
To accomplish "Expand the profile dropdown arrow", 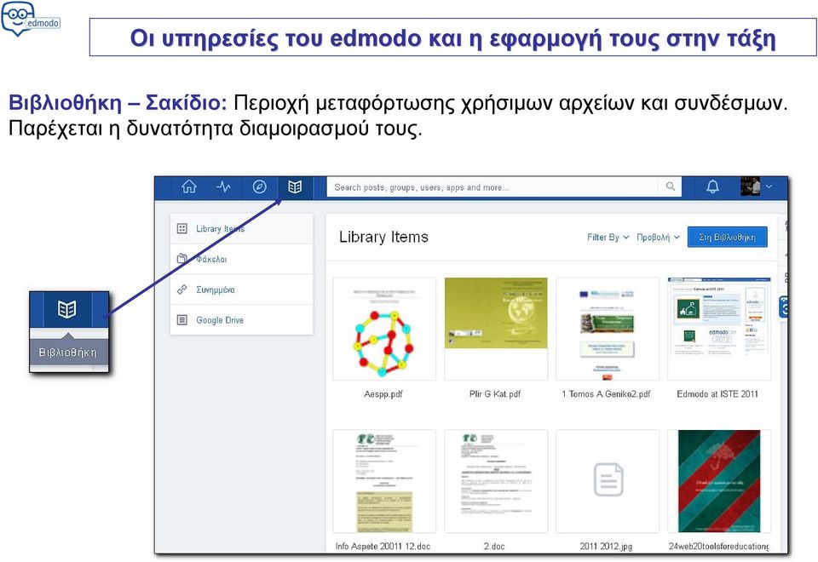I will pos(769,186).
